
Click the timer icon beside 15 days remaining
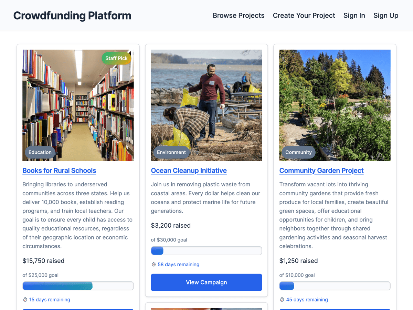click(24, 300)
